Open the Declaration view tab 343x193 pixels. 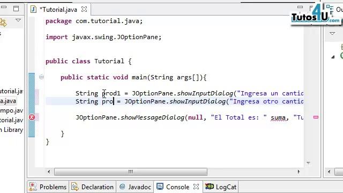click(x=93, y=187)
